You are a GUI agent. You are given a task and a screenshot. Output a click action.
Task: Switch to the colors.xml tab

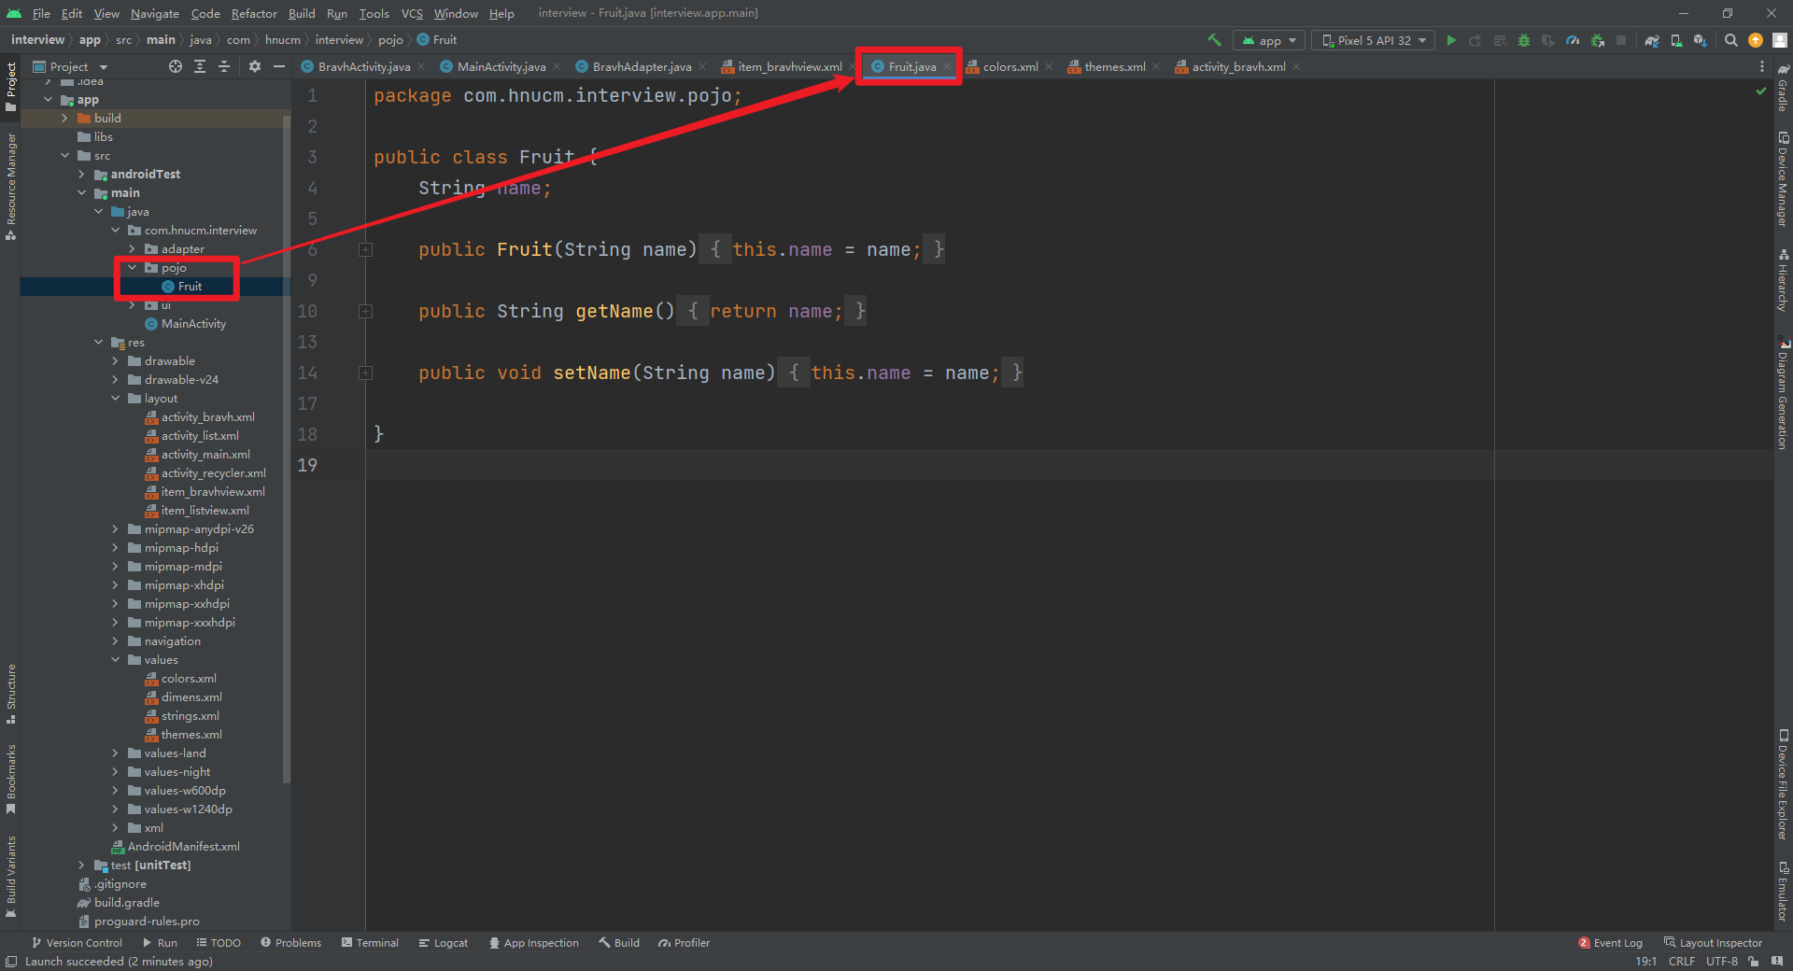point(1009,66)
